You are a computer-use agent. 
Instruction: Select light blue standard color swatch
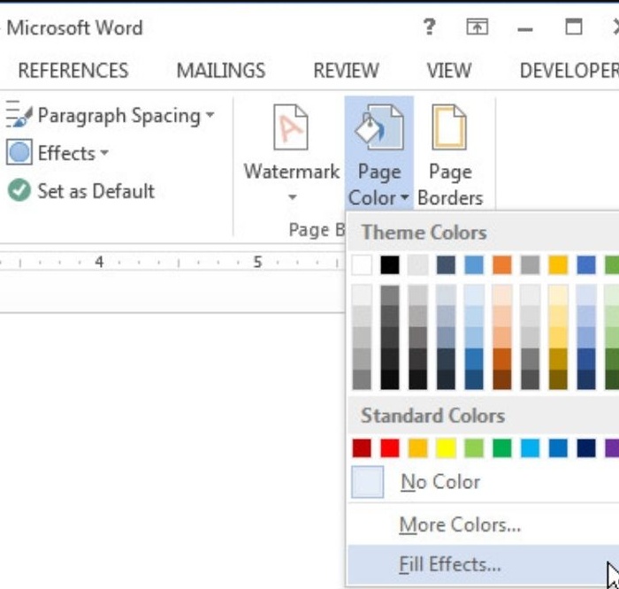point(530,448)
